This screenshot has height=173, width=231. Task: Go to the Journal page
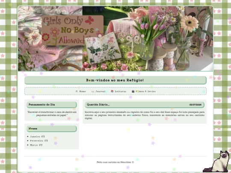pyautogui.click(x=98, y=91)
